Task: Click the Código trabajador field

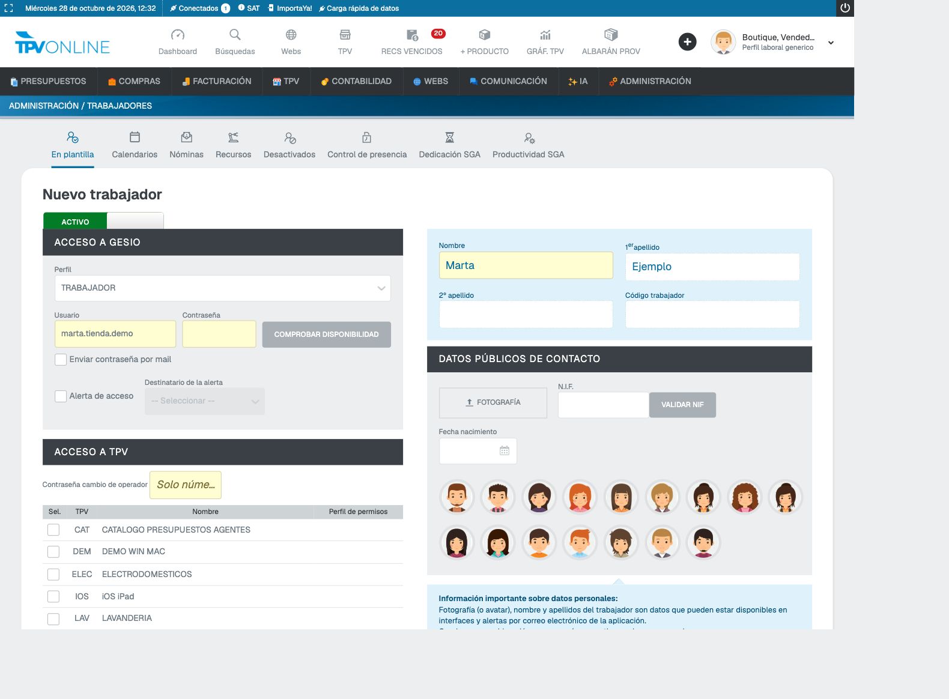Action: [x=712, y=314]
